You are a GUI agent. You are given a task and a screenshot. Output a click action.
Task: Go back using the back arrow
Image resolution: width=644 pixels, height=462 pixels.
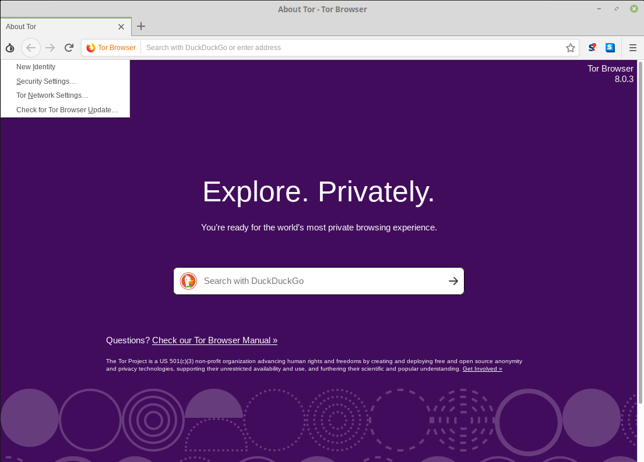(31, 48)
